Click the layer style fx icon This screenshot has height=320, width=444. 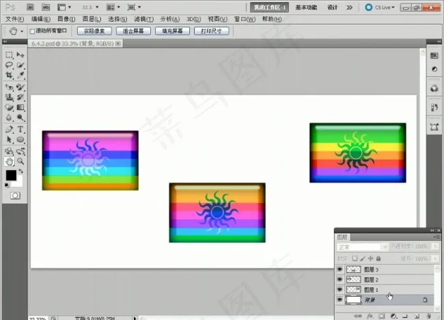point(369,317)
